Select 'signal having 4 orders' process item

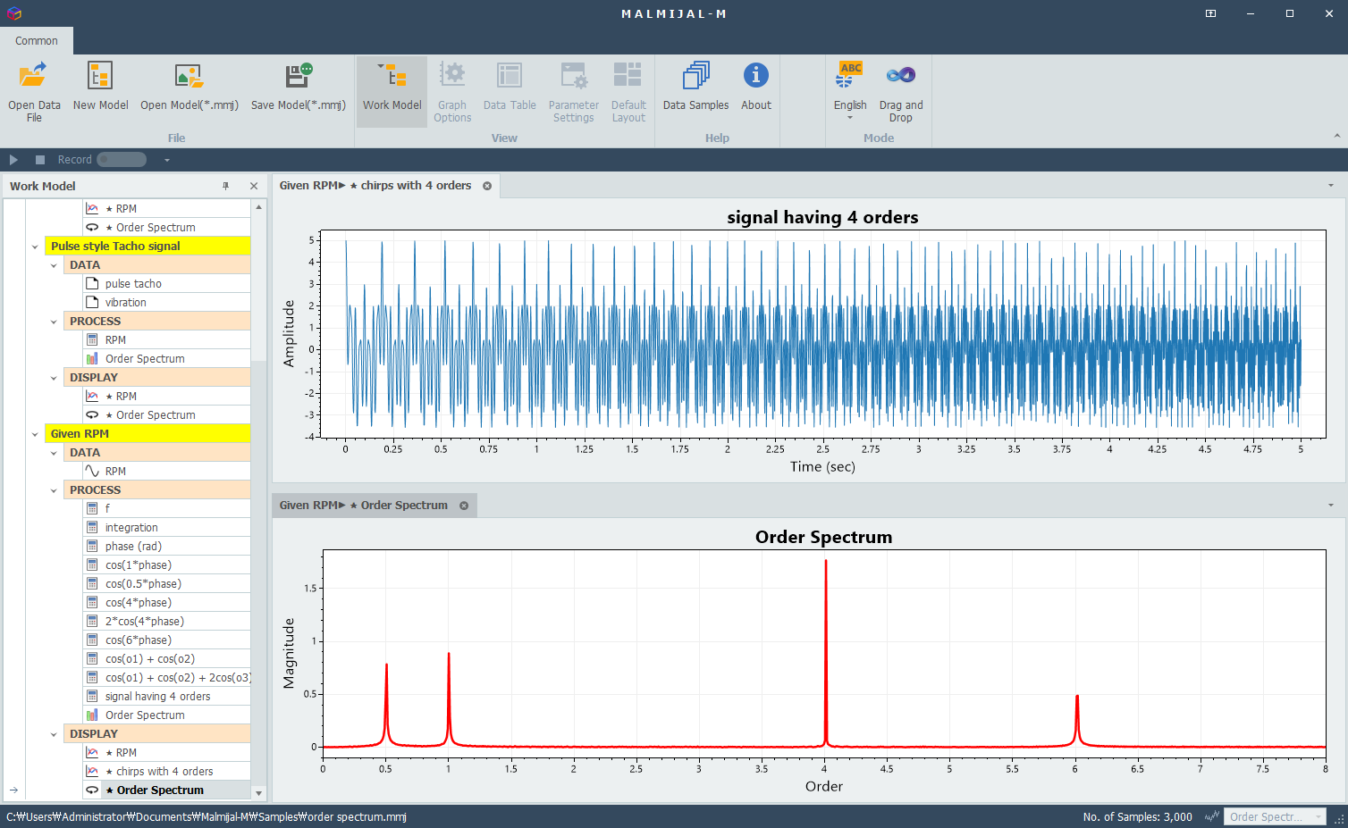click(x=157, y=697)
